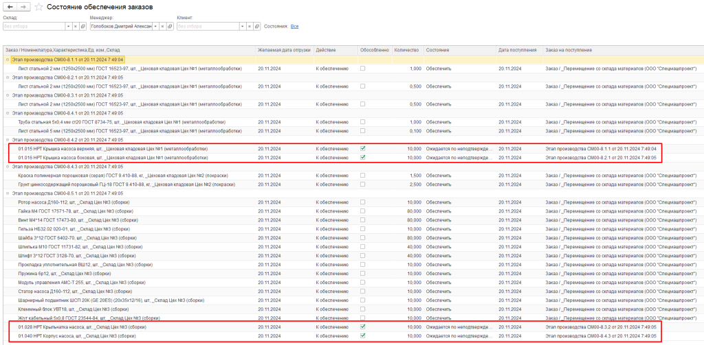Viewport: 704px width, 345px height.
Task: Toggle Обособленно for Грунт цинкосодержащий порошковый
Action: [x=363, y=184]
